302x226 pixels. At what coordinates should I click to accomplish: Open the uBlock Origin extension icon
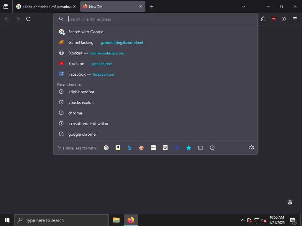(x=274, y=19)
